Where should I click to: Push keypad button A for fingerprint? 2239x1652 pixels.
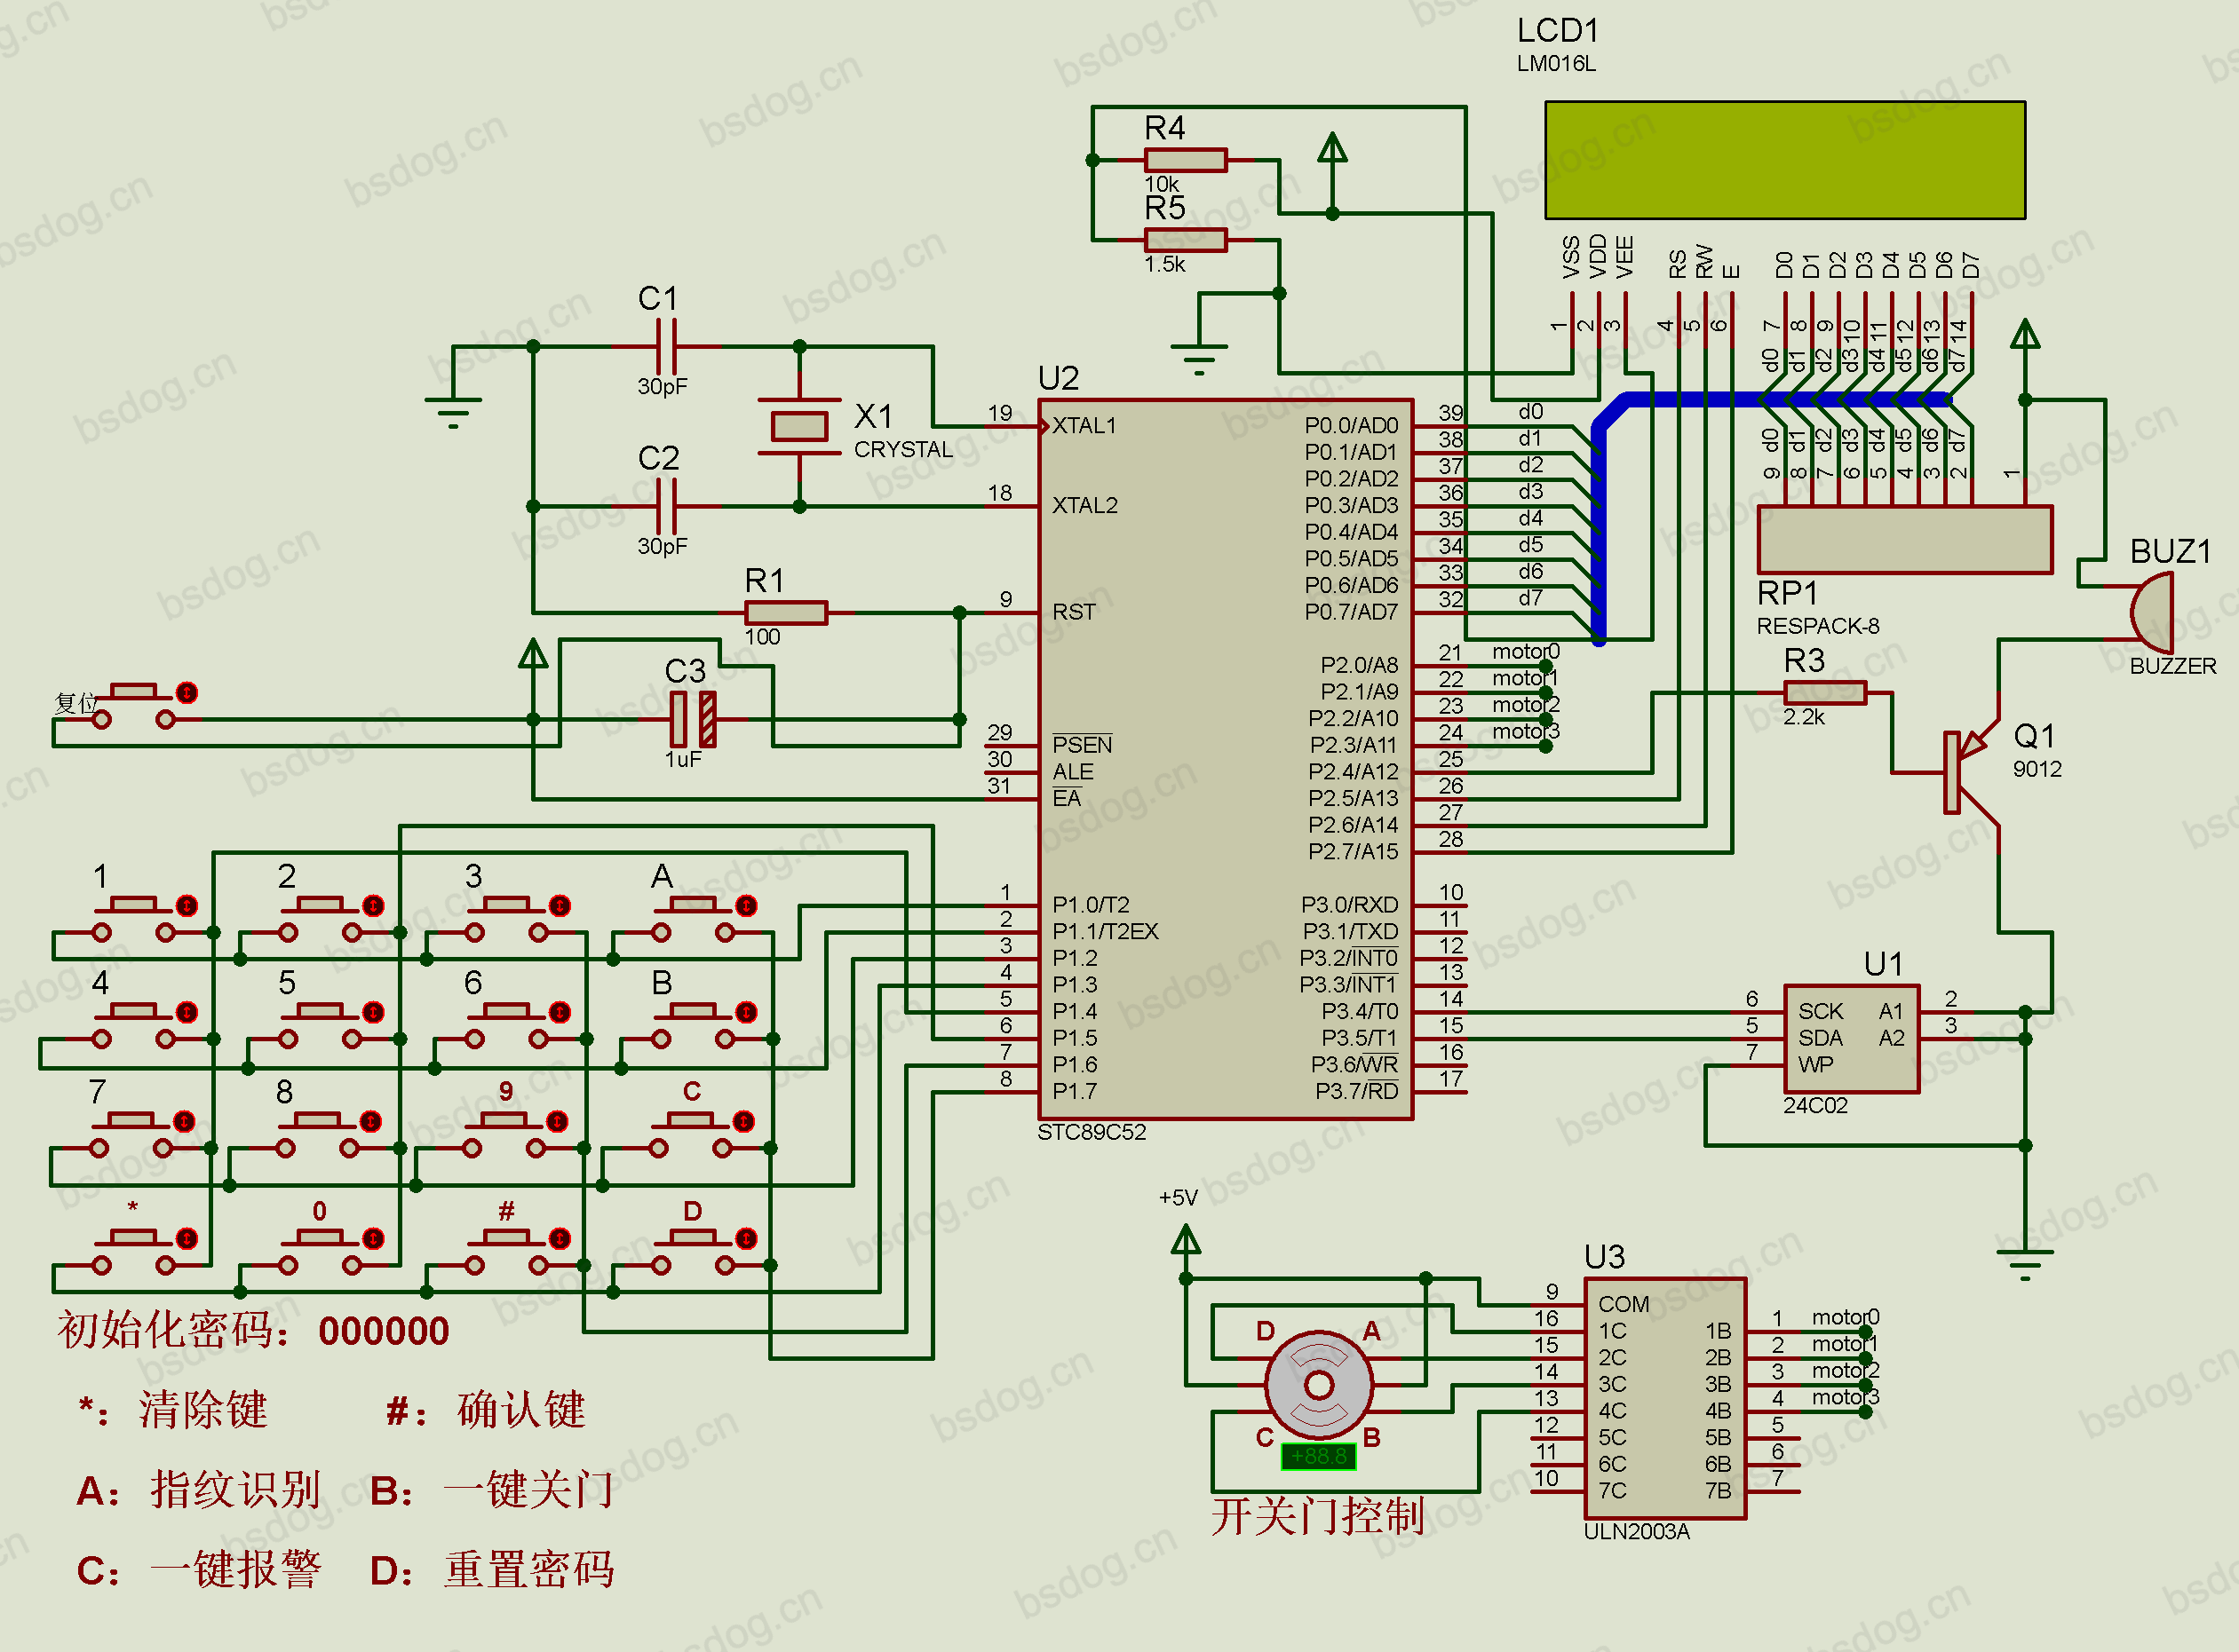tap(694, 905)
